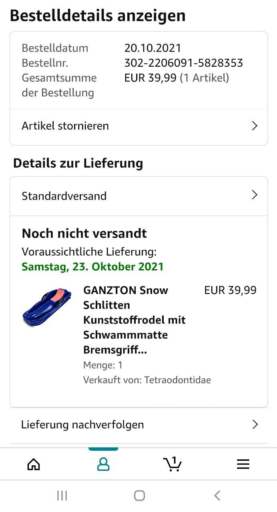The width and height of the screenshot is (277, 512).
Task: Tap the green delivery date Samstag, 23. Oktober
Action: (x=92, y=267)
